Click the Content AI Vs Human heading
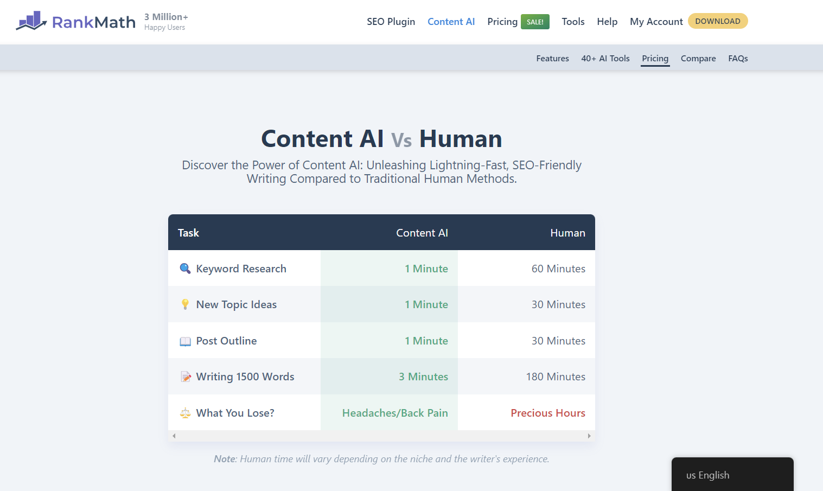The width and height of the screenshot is (823, 491). (381, 138)
